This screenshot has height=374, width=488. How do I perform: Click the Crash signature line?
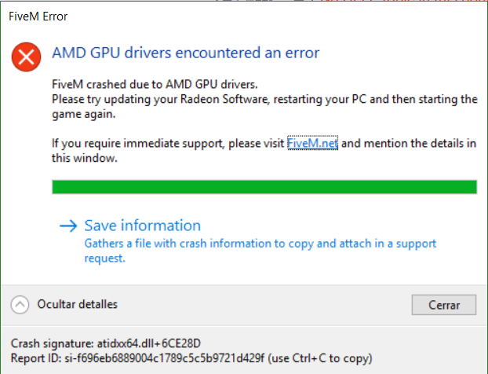pyautogui.click(x=106, y=344)
